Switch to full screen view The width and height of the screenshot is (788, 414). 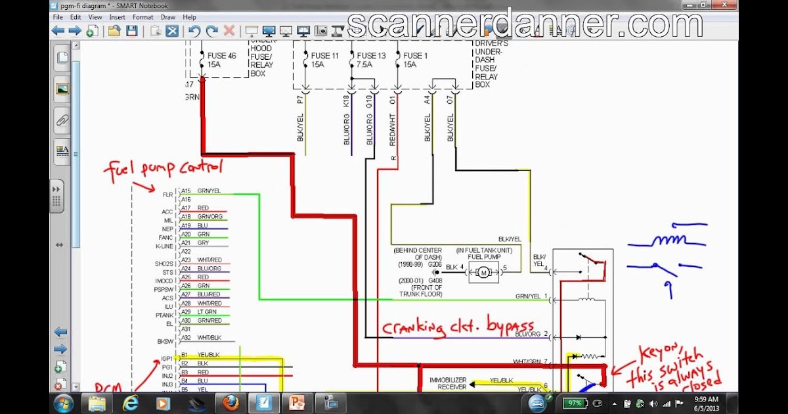point(269,31)
